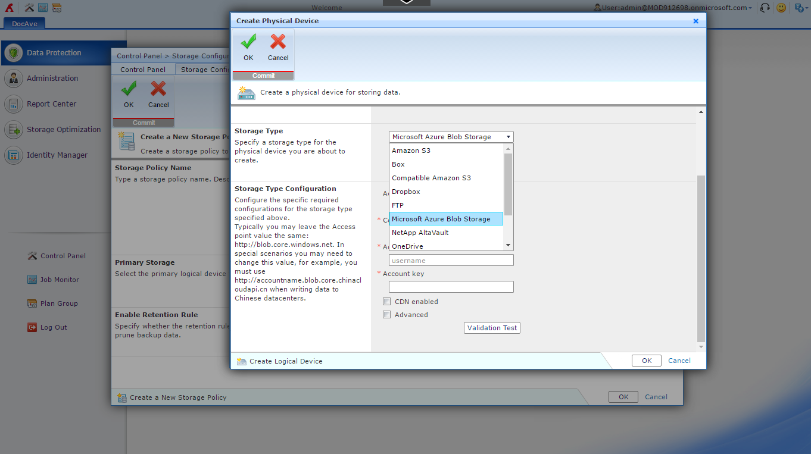This screenshot has height=454, width=811.
Task: Click the user avatar icon beside admin account
Action: tap(598, 8)
